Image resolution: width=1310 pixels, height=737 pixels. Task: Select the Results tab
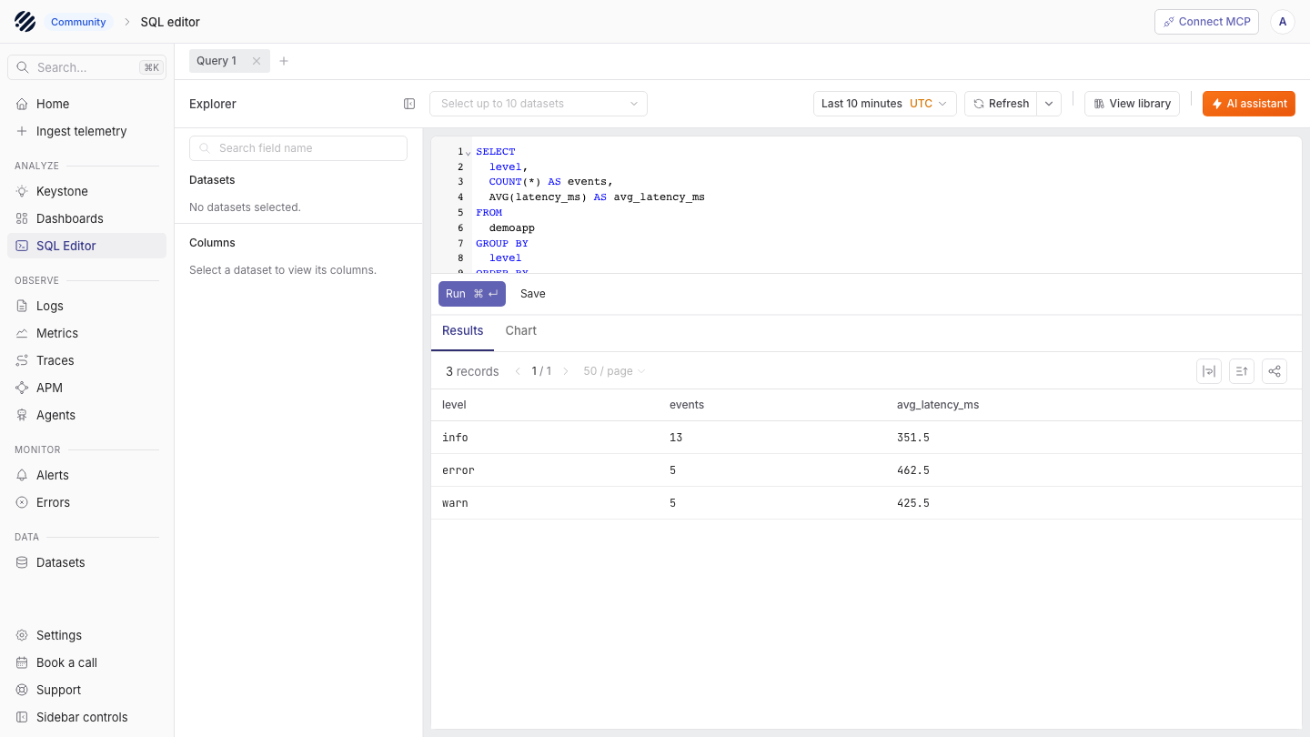[x=462, y=331]
